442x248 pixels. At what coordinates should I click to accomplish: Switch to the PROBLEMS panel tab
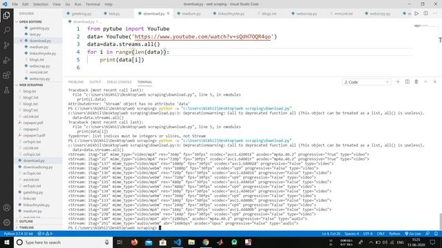(76, 82)
